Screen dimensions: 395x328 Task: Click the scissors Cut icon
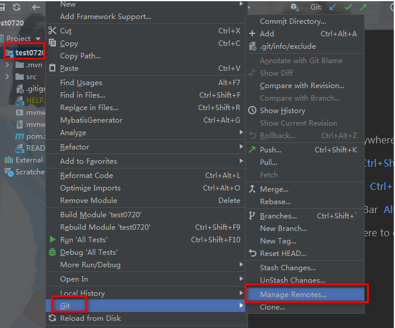click(x=52, y=31)
